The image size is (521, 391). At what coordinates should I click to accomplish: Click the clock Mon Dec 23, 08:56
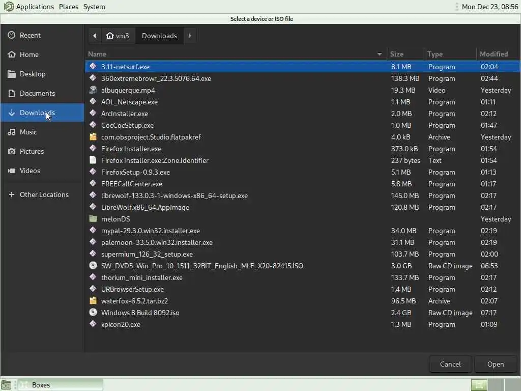(490, 7)
